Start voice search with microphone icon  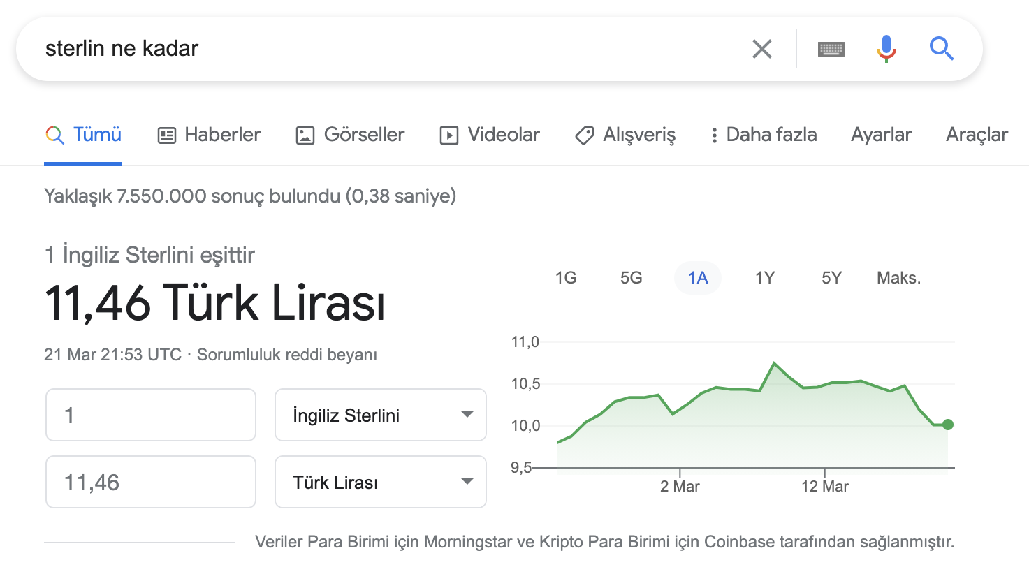[x=886, y=49]
